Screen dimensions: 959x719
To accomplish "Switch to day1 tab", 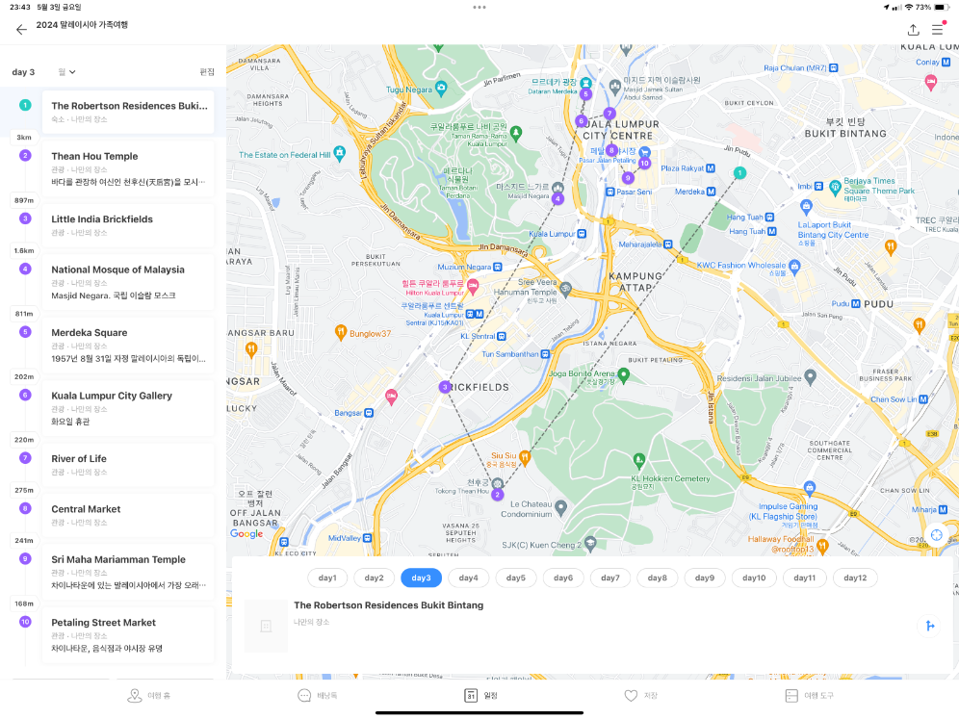I will click(327, 578).
